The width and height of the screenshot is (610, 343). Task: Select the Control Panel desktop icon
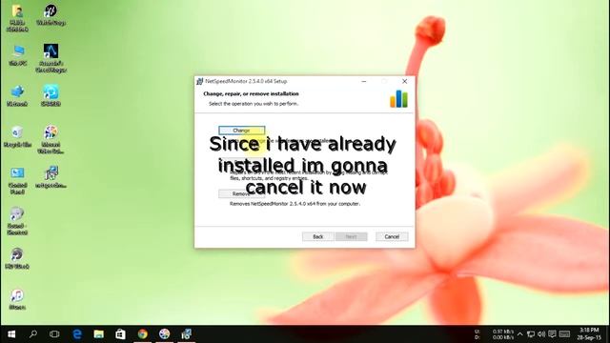(x=17, y=180)
